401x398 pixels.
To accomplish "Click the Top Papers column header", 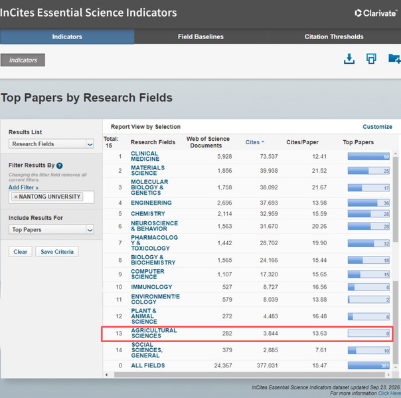I will 358,142.
